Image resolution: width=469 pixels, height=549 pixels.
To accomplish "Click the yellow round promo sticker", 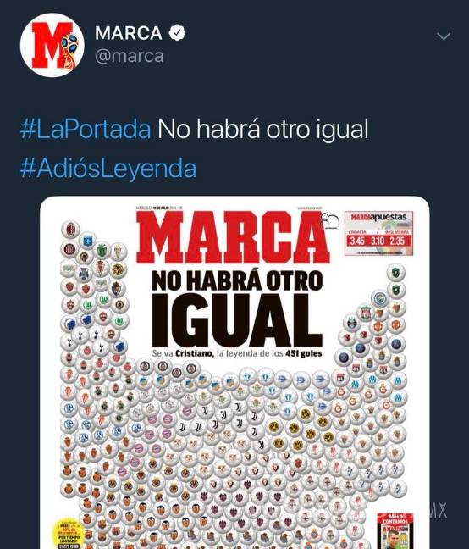I will (70, 535).
